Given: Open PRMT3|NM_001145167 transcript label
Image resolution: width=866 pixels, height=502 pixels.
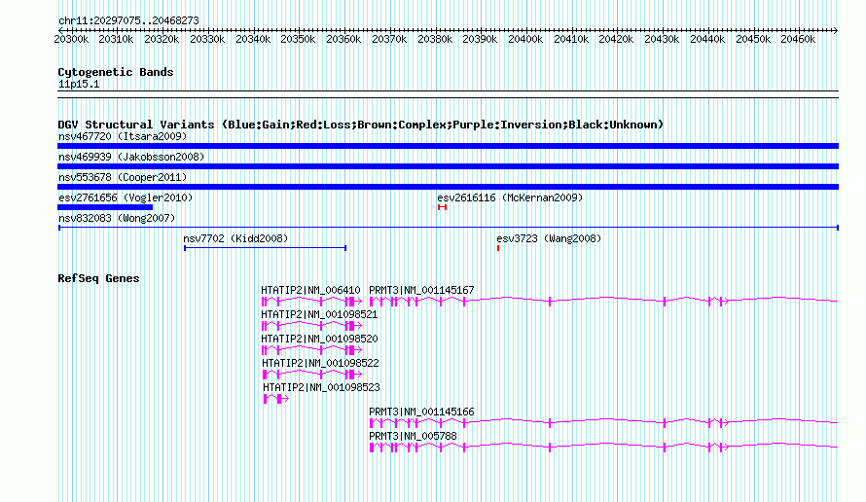Looking at the screenshot, I should click(421, 290).
